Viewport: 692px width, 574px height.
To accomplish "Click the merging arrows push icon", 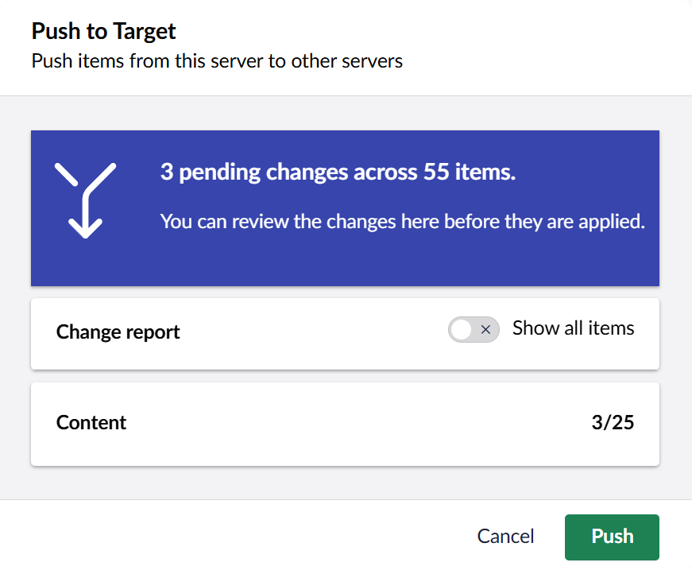I will pyautogui.click(x=86, y=200).
